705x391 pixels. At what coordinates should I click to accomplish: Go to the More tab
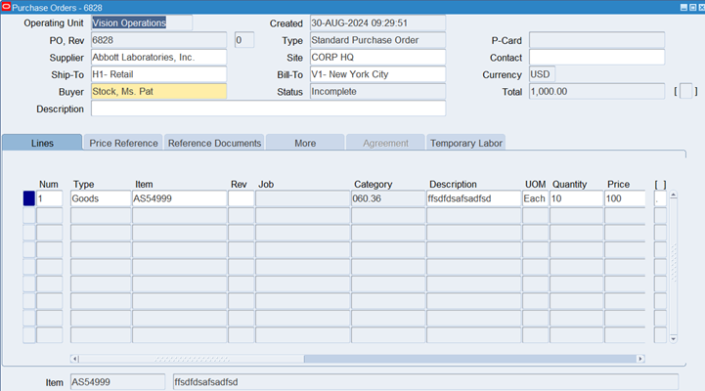305,143
